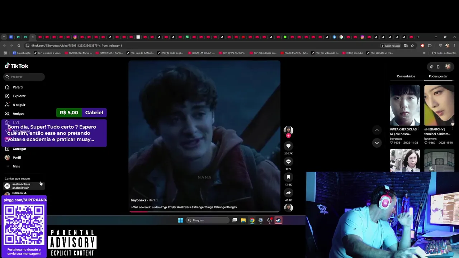Open Chrome from the taskbar
The height and width of the screenshot is (258, 459).
pyautogui.click(x=252, y=220)
